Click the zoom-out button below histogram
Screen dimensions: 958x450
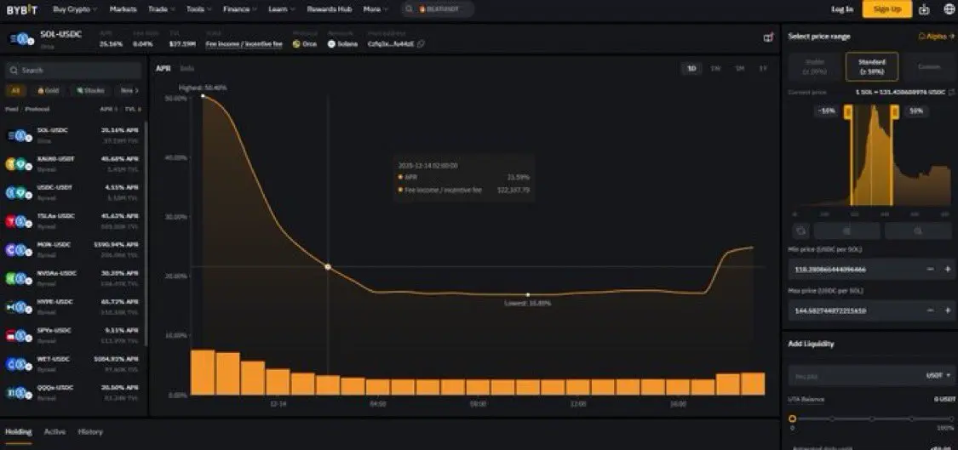point(918,231)
